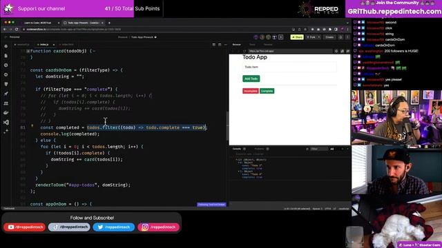
Task: Click the Fork button
Action: pyautogui.click(x=311, y=37)
